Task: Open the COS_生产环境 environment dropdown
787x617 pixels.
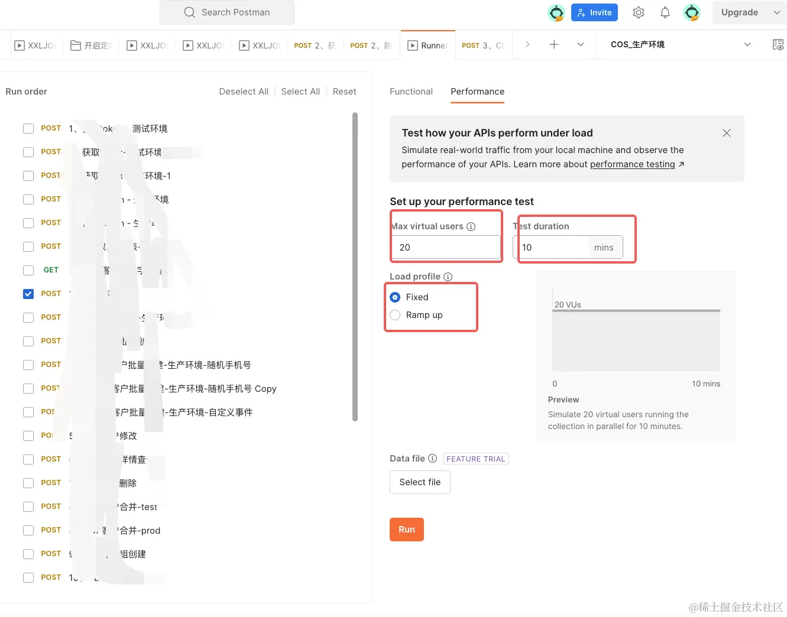Action: pos(681,44)
